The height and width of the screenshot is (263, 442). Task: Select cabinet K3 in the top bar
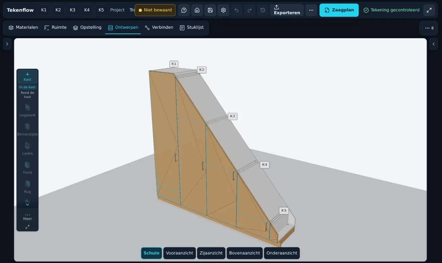tap(73, 10)
